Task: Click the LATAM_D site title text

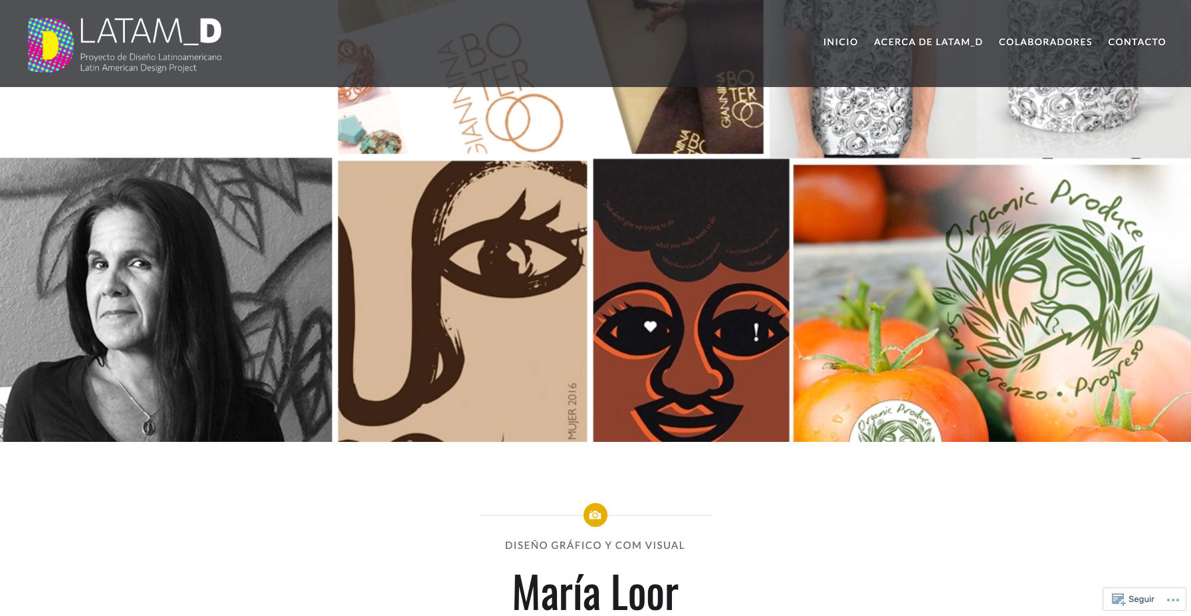Action: coord(151,31)
